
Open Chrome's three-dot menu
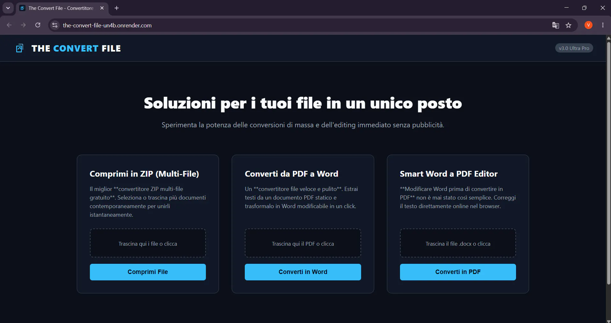coord(603,25)
